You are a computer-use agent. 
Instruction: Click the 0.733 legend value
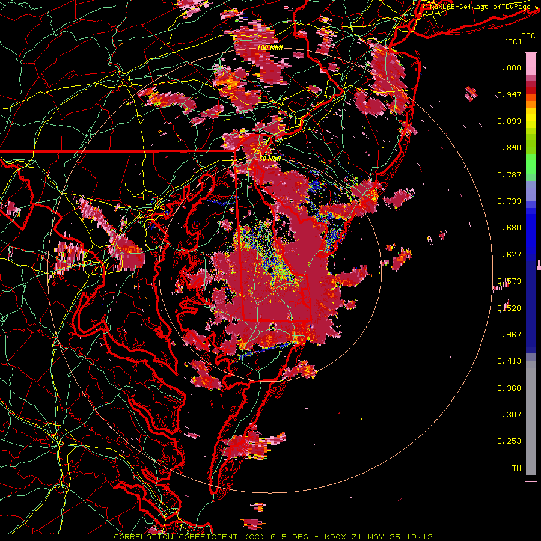click(509, 201)
